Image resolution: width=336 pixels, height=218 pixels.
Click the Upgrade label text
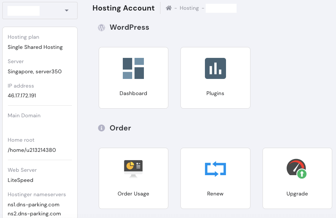[x=297, y=194]
